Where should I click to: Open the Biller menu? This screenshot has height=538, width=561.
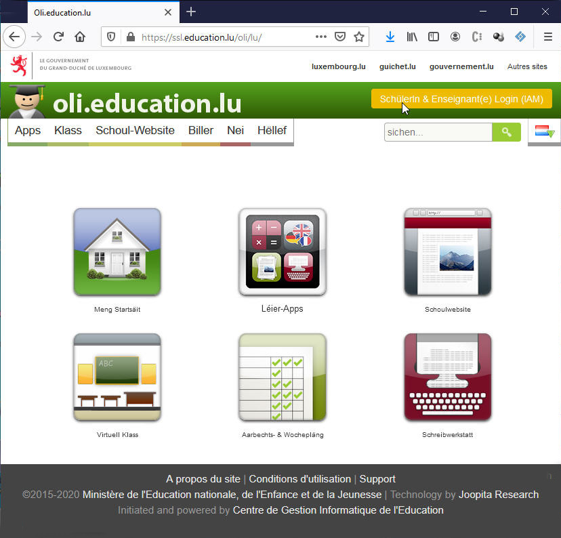pyautogui.click(x=201, y=130)
